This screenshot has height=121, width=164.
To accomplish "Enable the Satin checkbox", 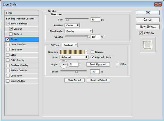I will coord(8,55).
